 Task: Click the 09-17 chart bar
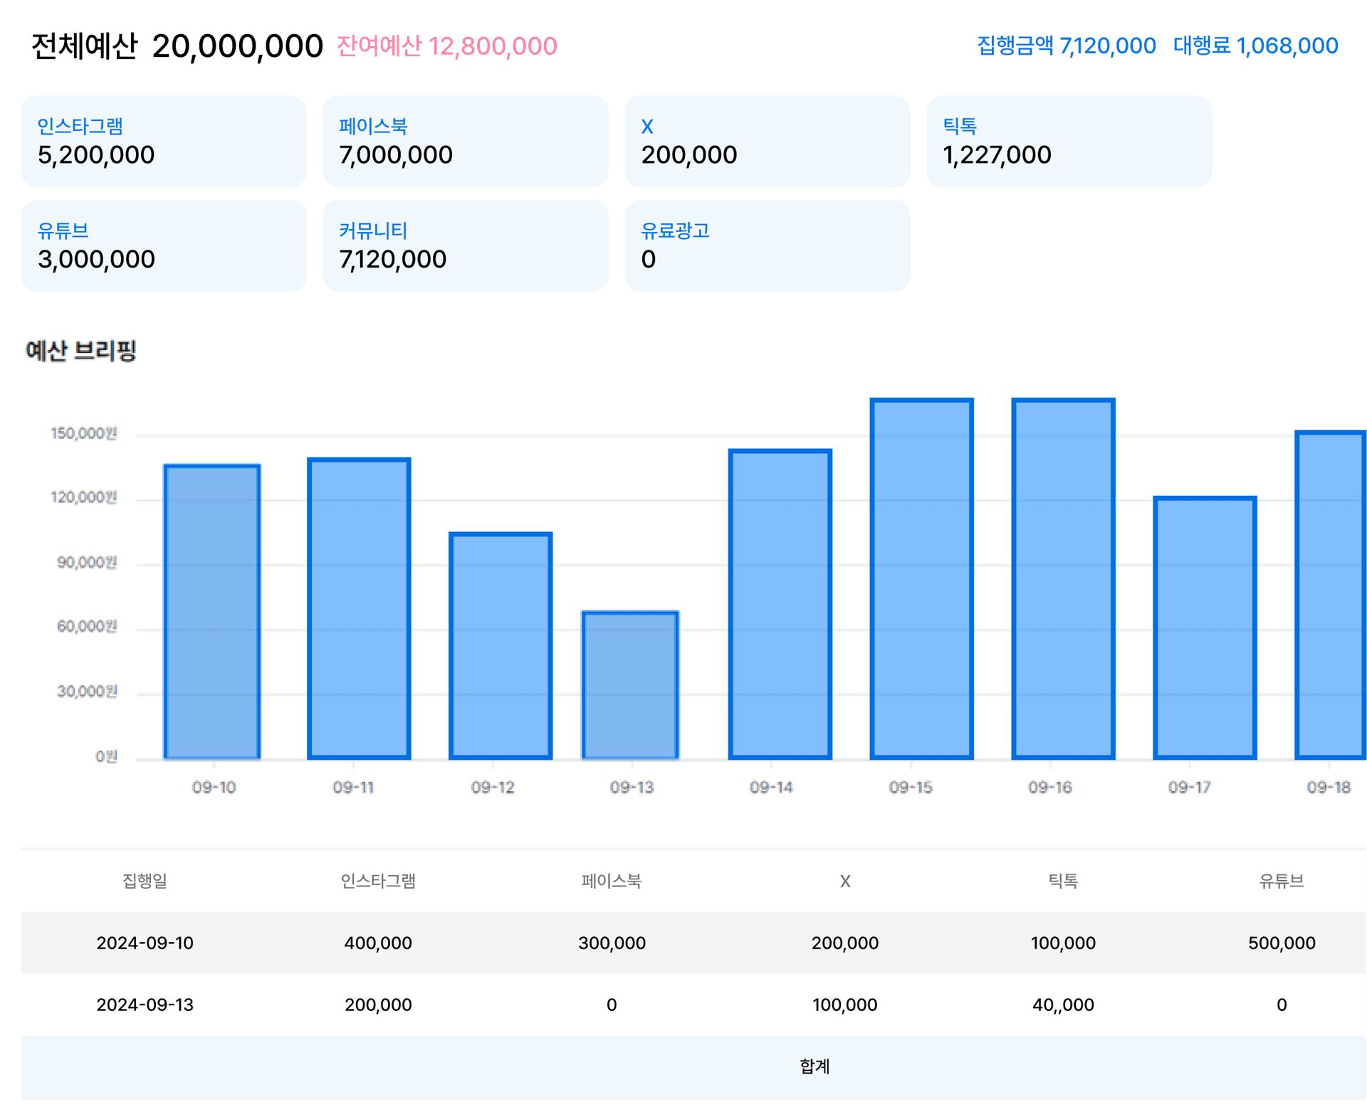pos(1205,628)
